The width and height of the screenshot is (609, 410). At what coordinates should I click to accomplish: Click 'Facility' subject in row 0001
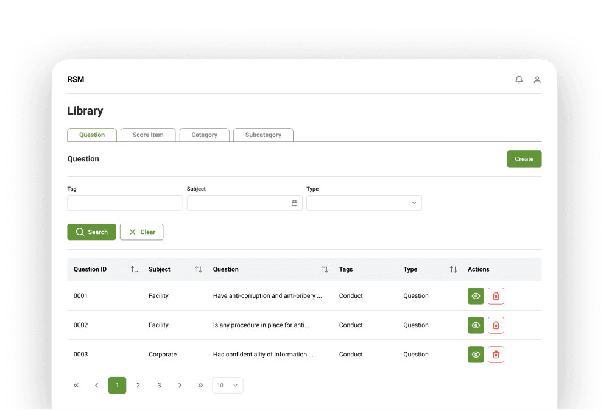158,295
